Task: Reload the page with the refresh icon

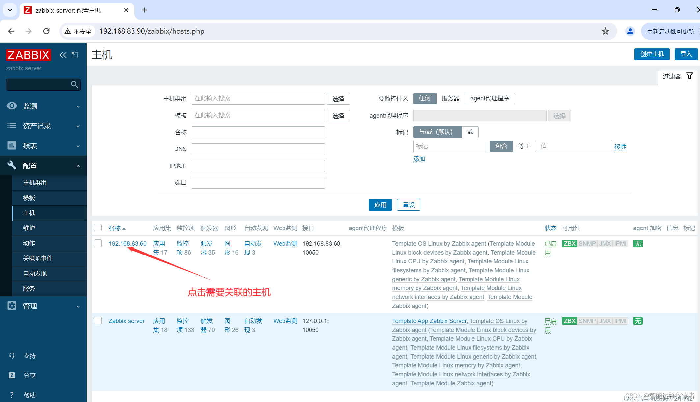Action: [x=46, y=31]
